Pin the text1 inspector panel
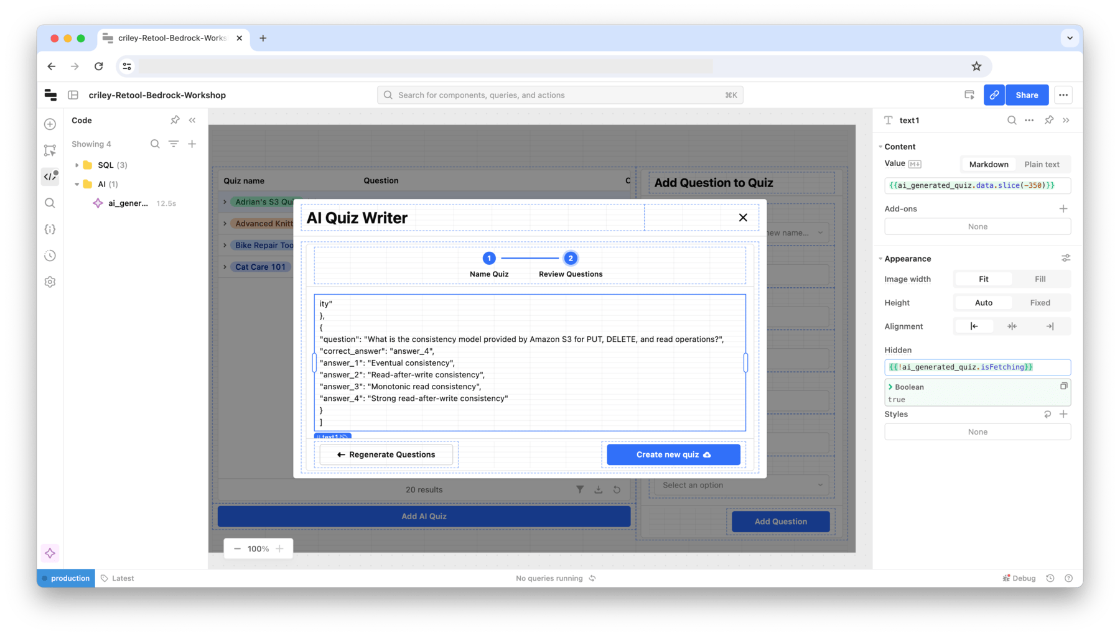1120x636 pixels. click(x=1049, y=120)
